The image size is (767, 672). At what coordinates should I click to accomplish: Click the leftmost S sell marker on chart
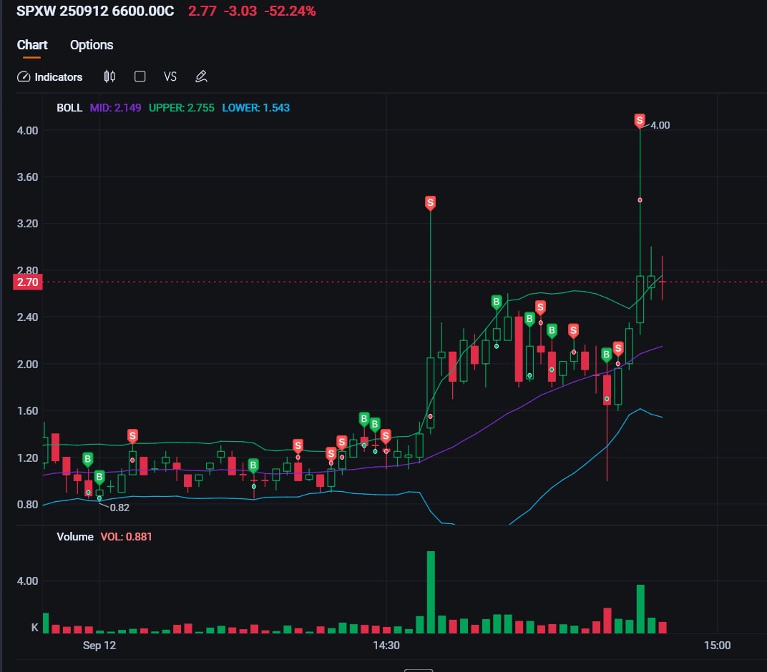click(x=132, y=435)
